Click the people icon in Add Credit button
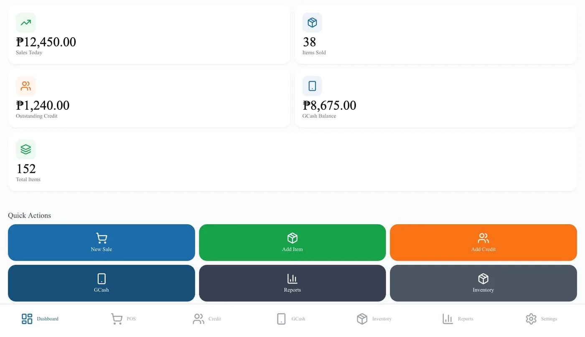 pos(483,238)
